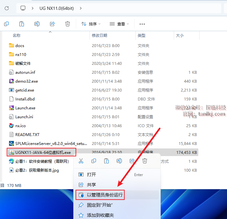Expand the chevron after UG NX11.0(64bit)
The image size is (227, 219).
(x=81, y=8)
